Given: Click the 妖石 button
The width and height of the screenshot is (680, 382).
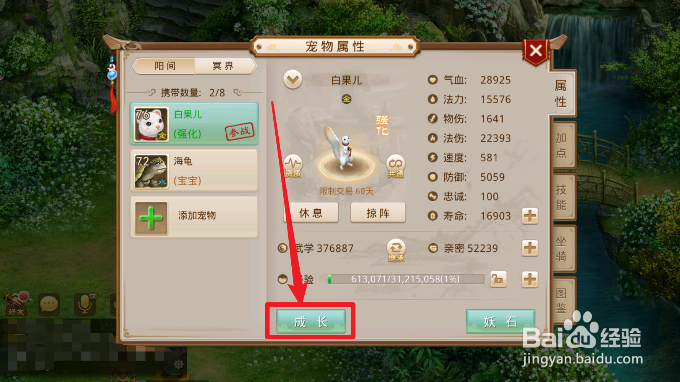Looking at the screenshot, I should (500, 321).
